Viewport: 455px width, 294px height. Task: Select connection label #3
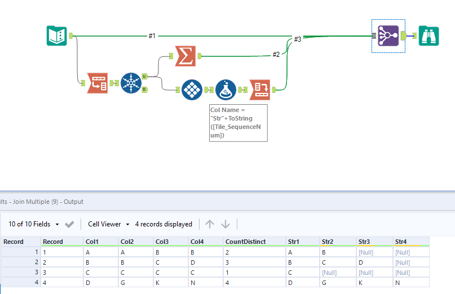click(x=298, y=39)
